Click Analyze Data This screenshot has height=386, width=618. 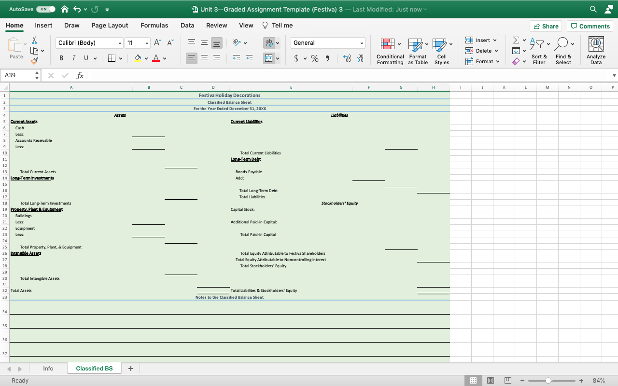tap(596, 51)
